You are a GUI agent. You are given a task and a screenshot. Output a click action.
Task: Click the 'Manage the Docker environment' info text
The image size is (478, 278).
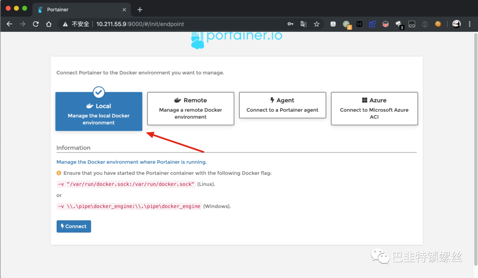click(x=131, y=162)
